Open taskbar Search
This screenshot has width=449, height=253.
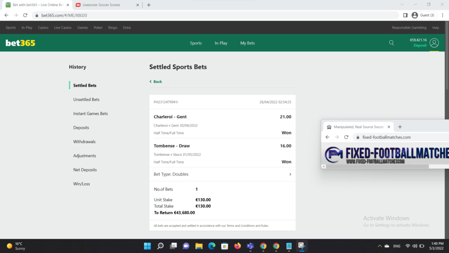pyautogui.click(x=160, y=246)
